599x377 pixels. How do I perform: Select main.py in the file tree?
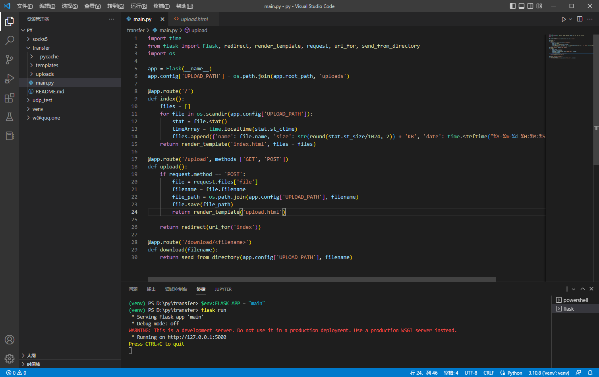point(70,83)
